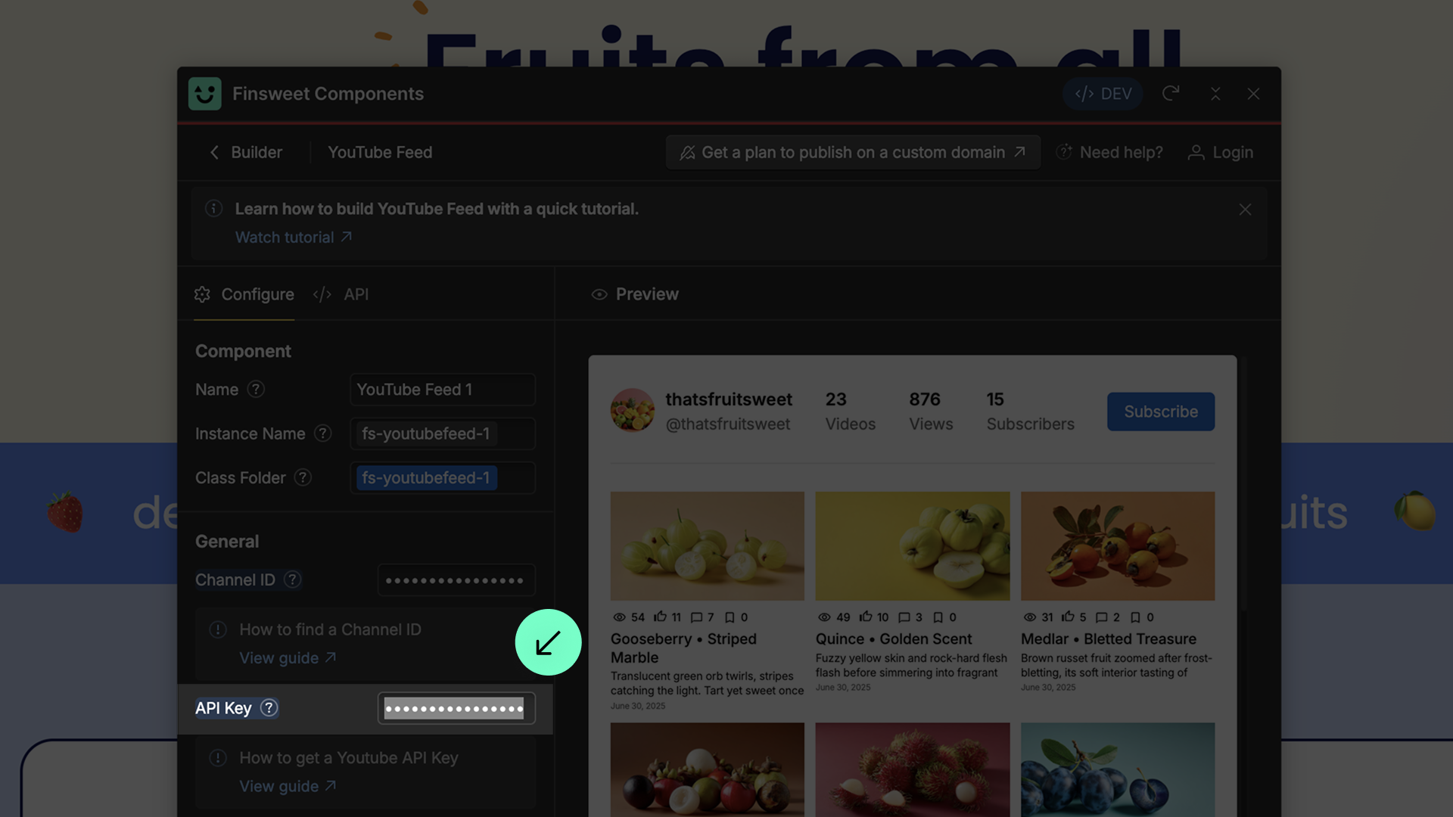Screen dimensions: 1453x817
Task: Click the likes thumbs-up icon on Gooseberry video
Action: [x=660, y=617]
